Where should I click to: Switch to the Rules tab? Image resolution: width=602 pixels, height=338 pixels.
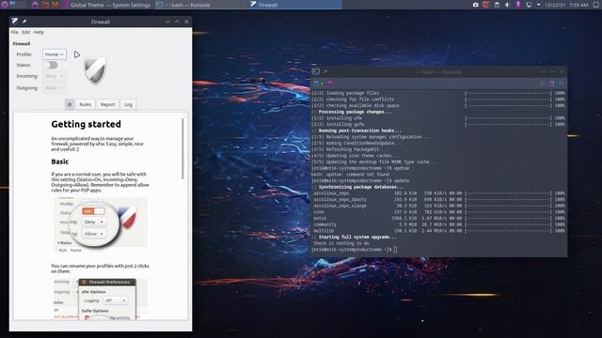pyautogui.click(x=86, y=104)
